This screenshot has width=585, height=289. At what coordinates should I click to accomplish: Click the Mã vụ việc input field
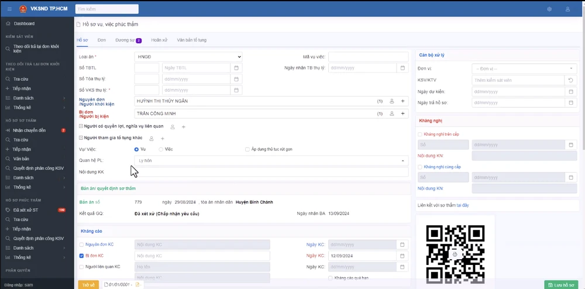tap(368, 57)
